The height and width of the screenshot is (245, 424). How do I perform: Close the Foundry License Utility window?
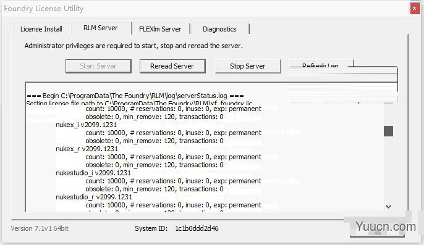tap(414, 9)
